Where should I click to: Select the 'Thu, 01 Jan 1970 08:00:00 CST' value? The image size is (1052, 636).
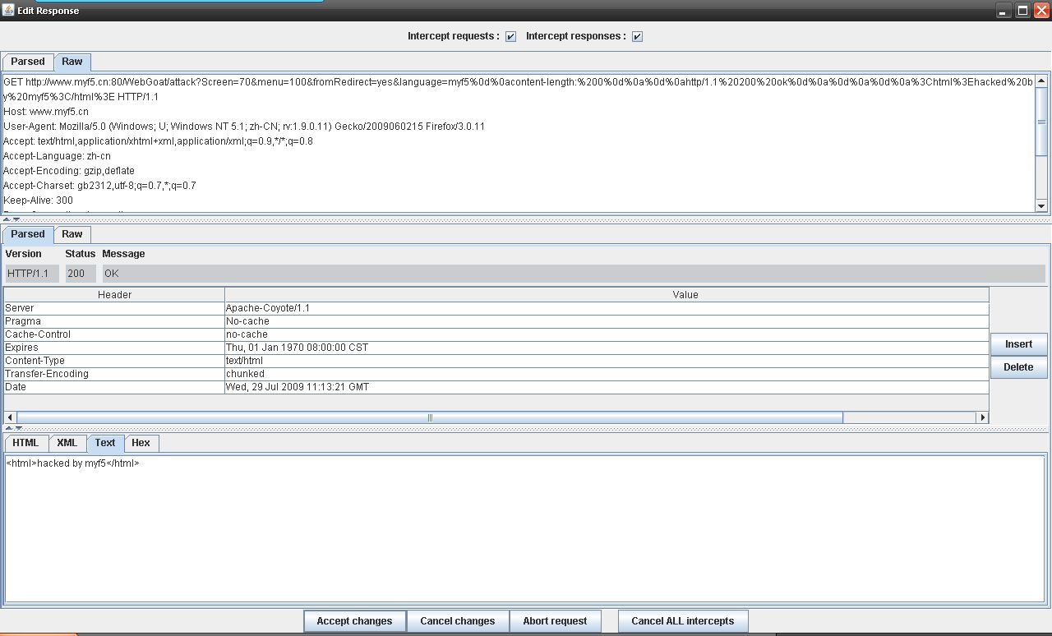click(x=607, y=348)
